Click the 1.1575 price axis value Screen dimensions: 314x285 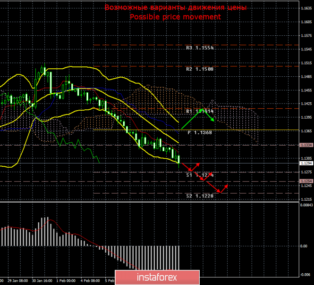[306, 35]
